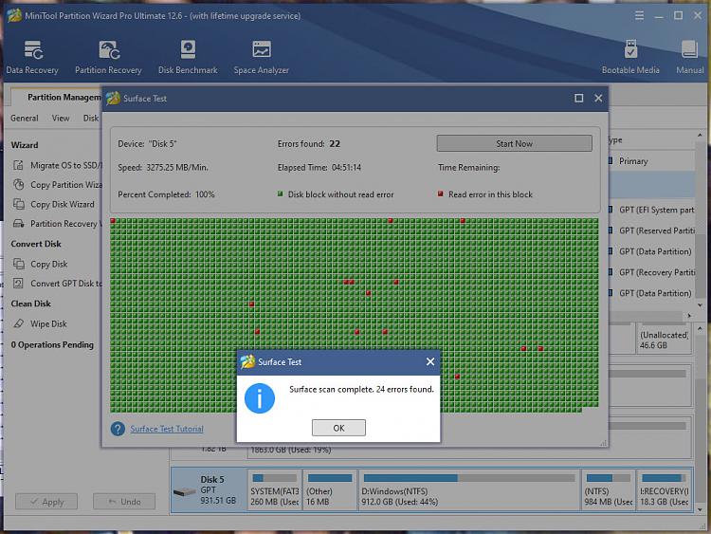This screenshot has width=711, height=534.
Task: Click Copy Disk Wizard icon
Action: click(18, 204)
